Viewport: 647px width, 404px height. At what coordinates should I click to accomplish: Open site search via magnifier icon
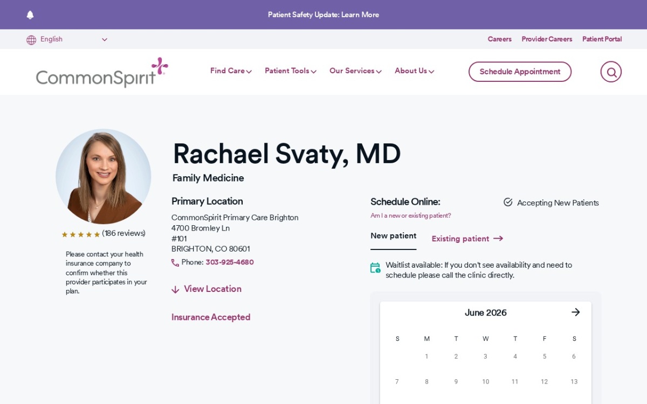click(611, 72)
